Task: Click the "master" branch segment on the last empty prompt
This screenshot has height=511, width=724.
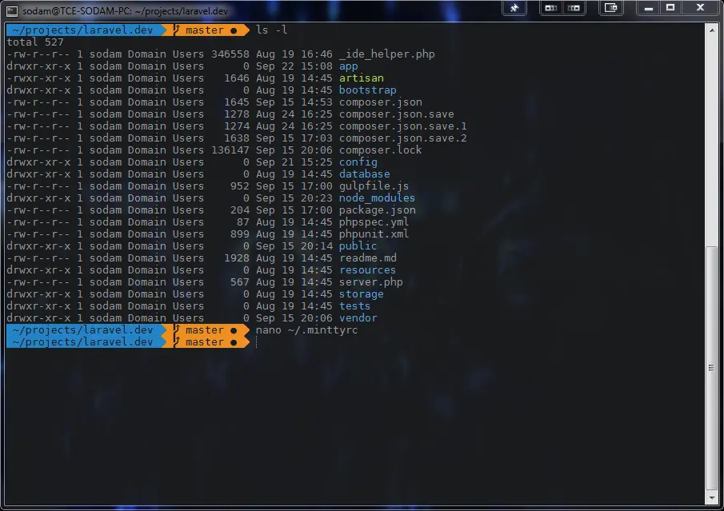Action: (209, 342)
